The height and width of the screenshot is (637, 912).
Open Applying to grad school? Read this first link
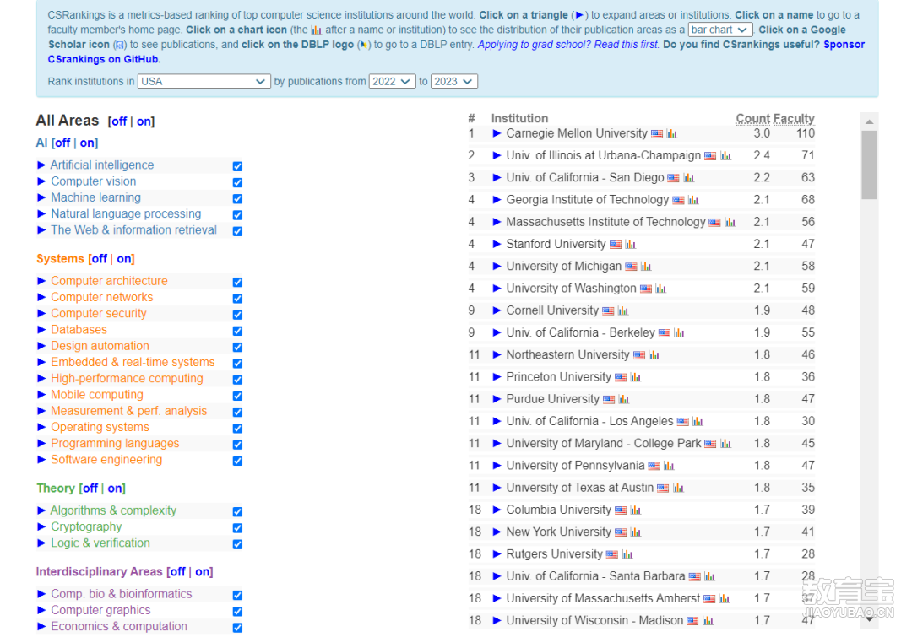tap(567, 45)
